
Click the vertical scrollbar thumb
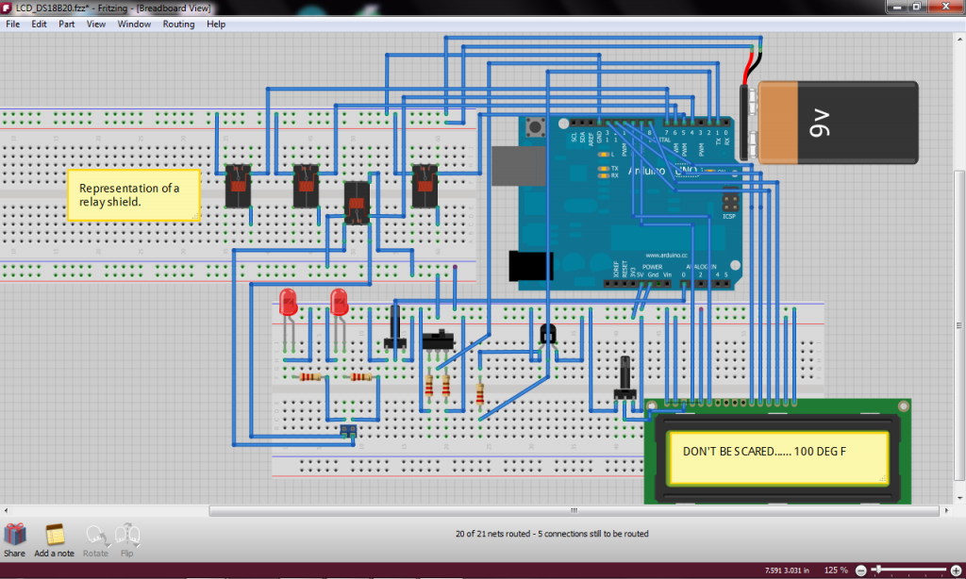click(959, 325)
